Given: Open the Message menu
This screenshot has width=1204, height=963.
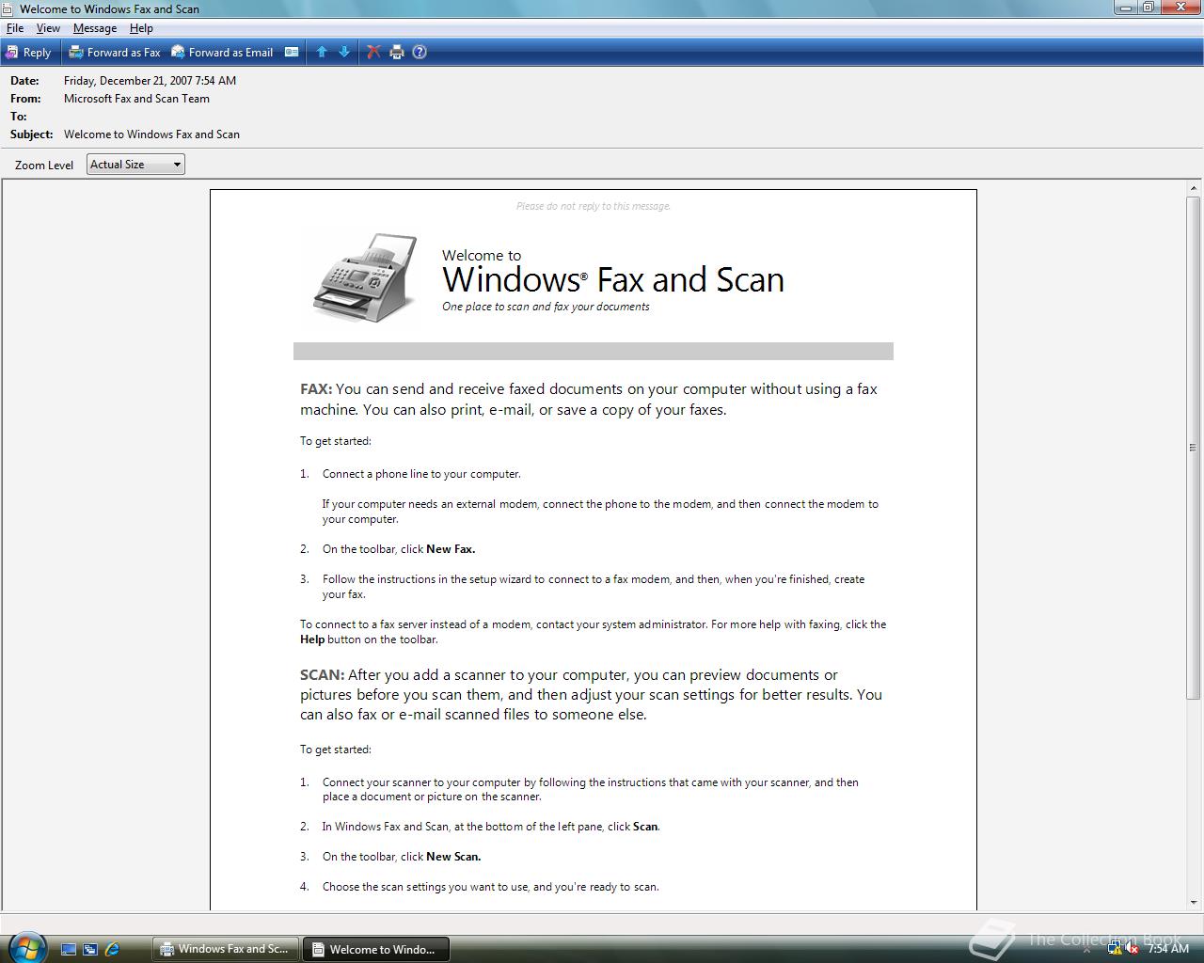Looking at the screenshot, I should (x=95, y=28).
